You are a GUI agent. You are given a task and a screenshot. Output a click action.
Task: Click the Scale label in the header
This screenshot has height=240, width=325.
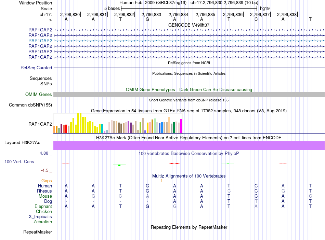(46, 9)
